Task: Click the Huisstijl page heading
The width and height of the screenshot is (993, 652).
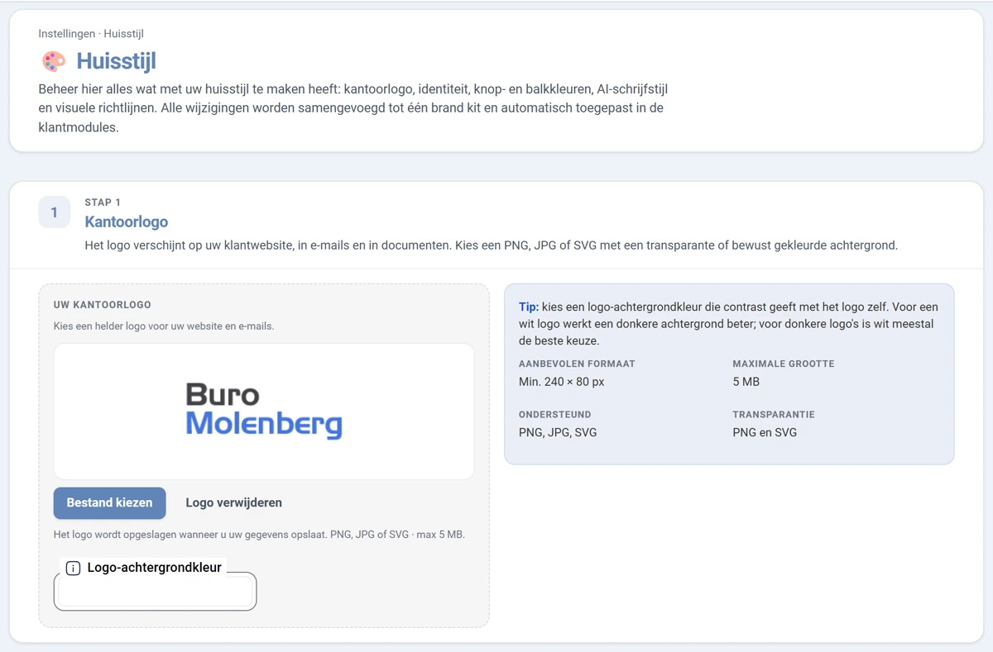Action: (x=117, y=61)
